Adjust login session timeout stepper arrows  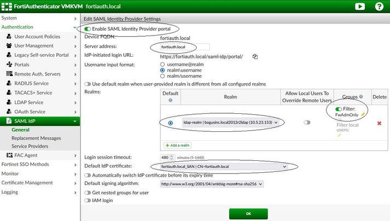(x=172, y=158)
